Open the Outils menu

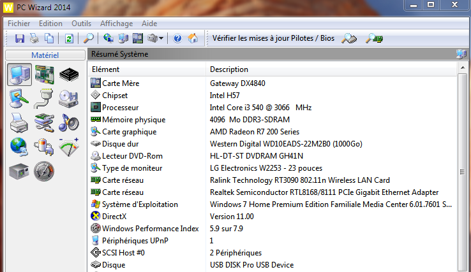pos(82,24)
